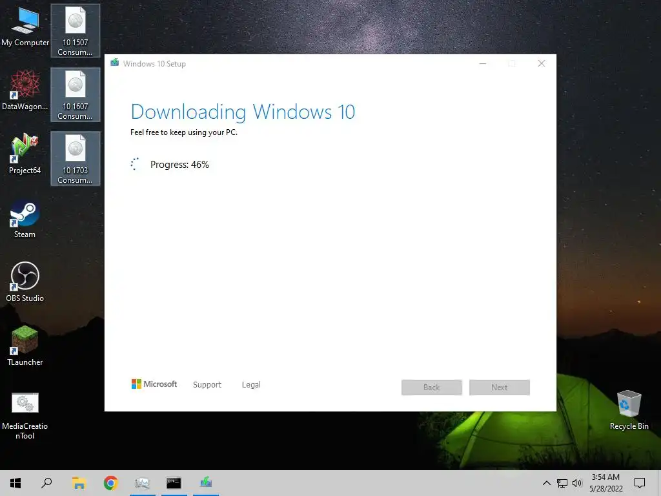Open Action Center notifications icon
Viewport: 661px width, 496px height.
[x=640, y=483]
